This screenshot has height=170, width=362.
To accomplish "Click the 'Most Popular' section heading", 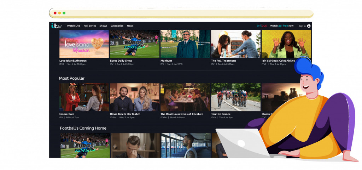I will click(71, 78).
